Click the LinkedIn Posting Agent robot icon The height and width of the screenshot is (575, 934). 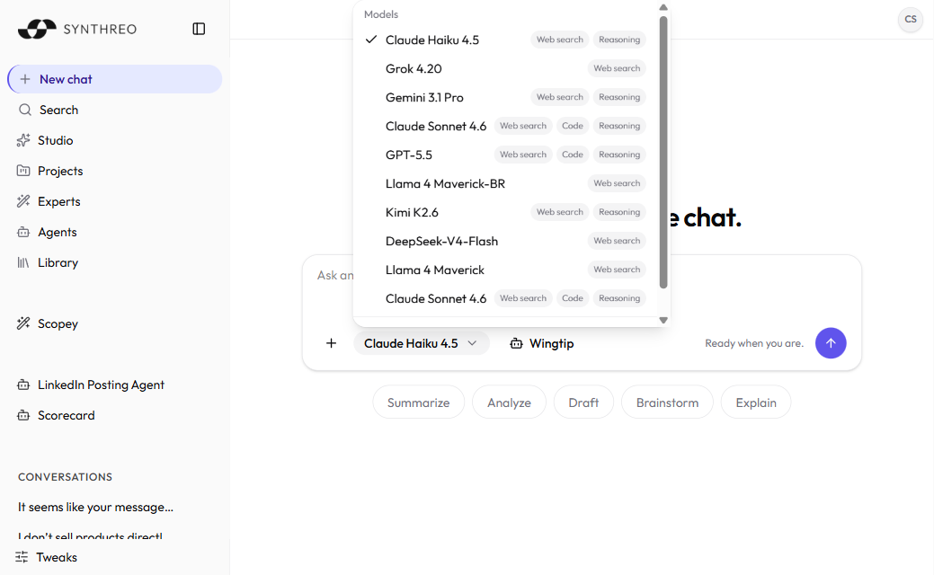pyautogui.click(x=23, y=385)
